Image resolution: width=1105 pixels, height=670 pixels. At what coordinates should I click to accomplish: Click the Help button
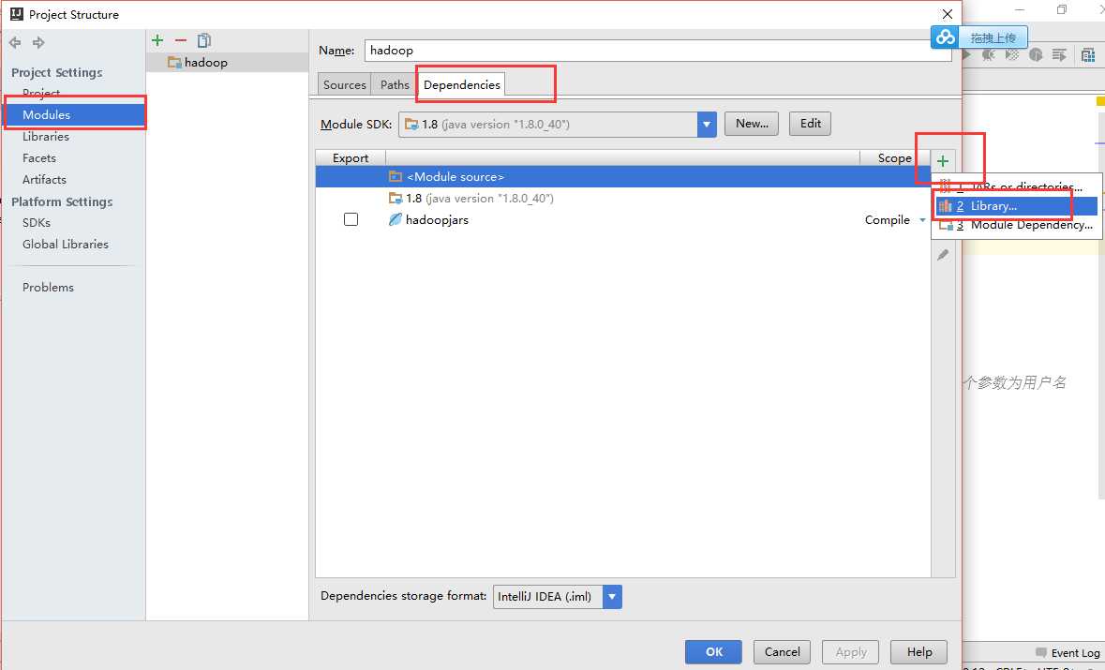point(918,651)
